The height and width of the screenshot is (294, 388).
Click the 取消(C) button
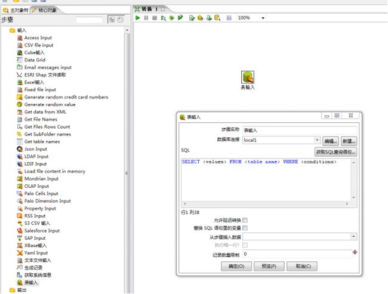pos(302,267)
